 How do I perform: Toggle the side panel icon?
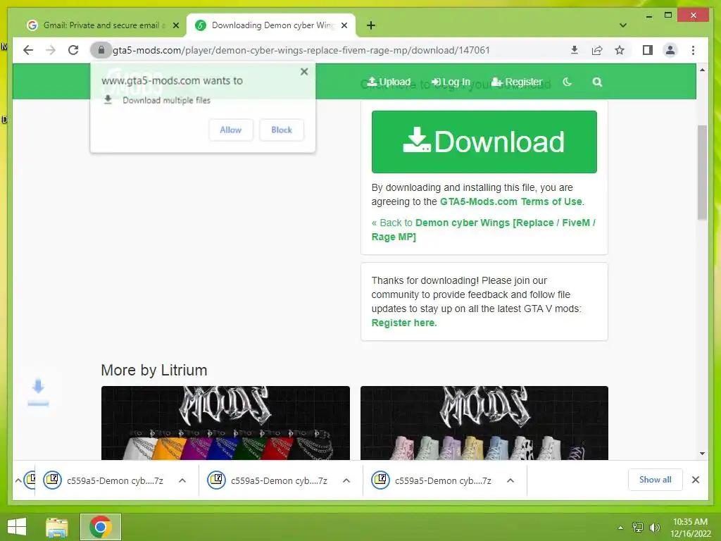[648, 50]
